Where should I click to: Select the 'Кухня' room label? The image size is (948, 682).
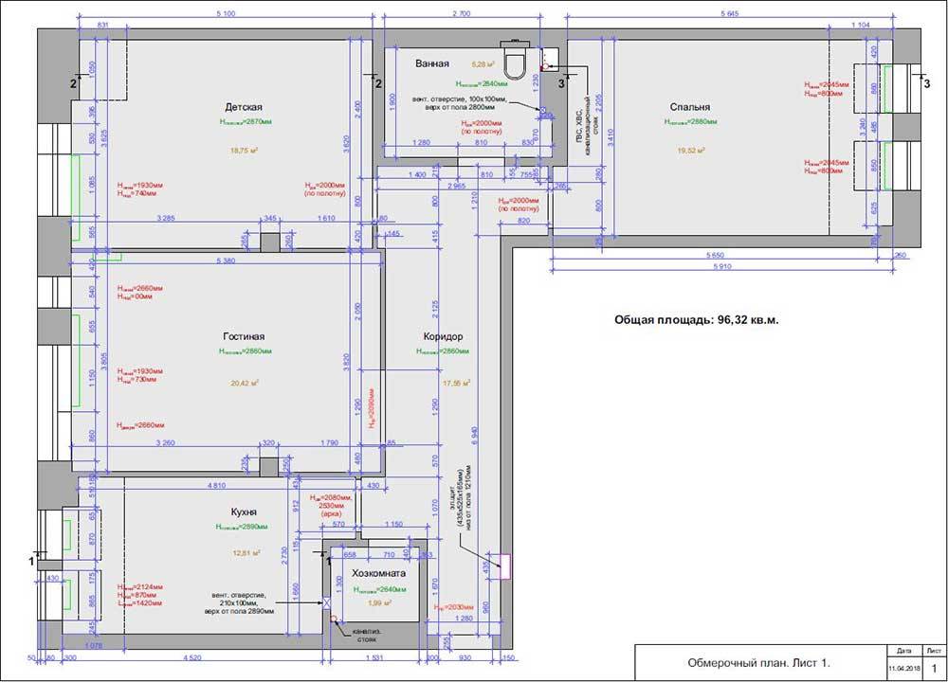244,512
